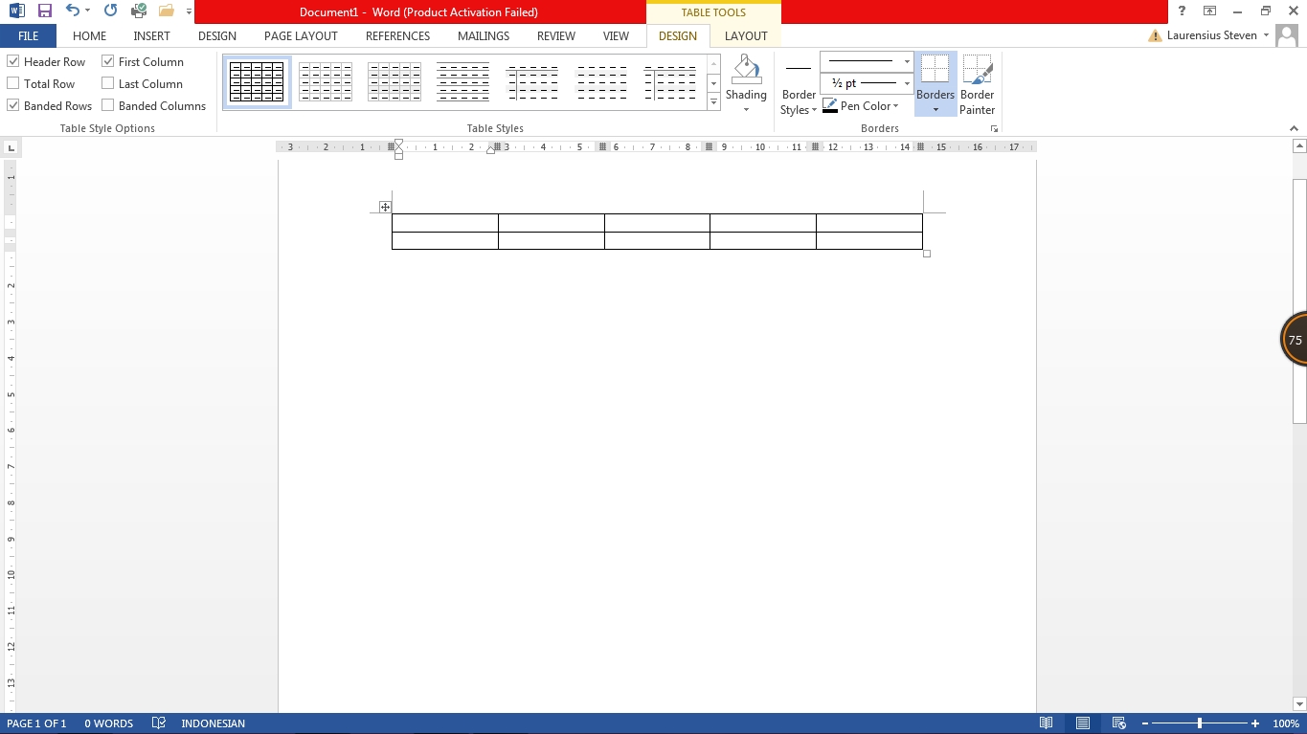Image resolution: width=1307 pixels, height=734 pixels.
Task: Expand the Table Styles gallery
Action: pos(713,101)
